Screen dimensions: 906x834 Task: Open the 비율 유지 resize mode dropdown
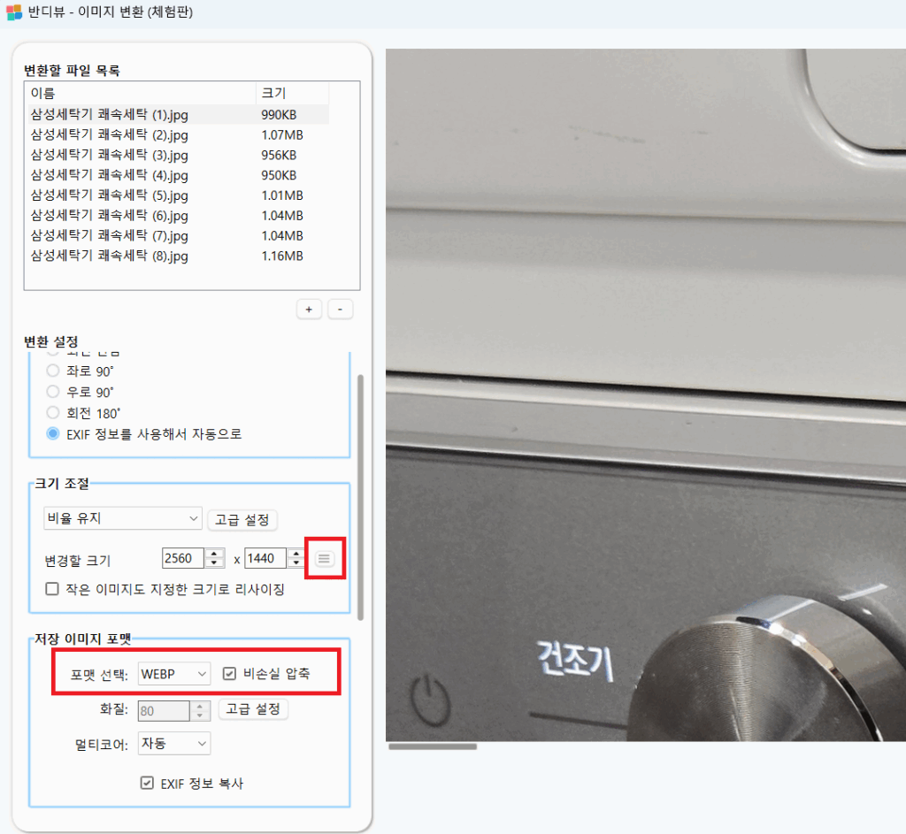(122, 518)
